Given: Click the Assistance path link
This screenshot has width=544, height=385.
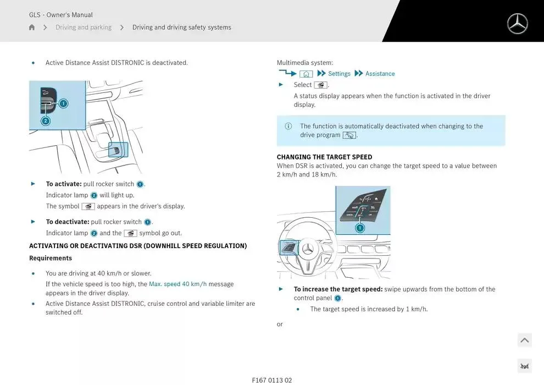Looking at the screenshot, I should (x=380, y=74).
